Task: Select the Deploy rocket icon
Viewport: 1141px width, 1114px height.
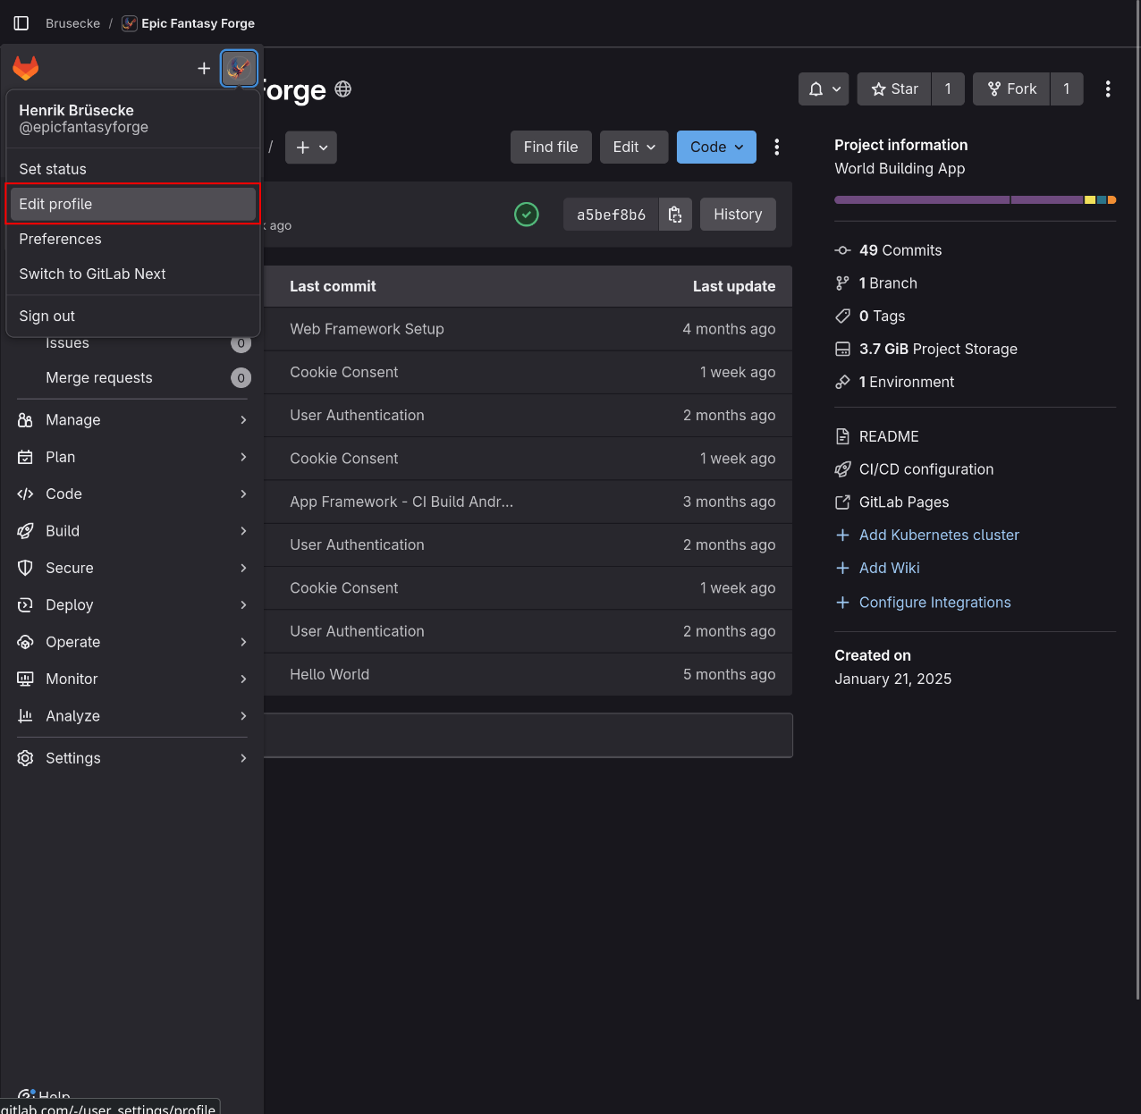Action: pyautogui.click(x=25, y=605)
